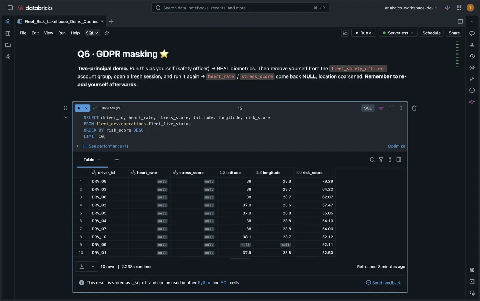Open the catalog explorer icon in sidebar

pos(8,56)
